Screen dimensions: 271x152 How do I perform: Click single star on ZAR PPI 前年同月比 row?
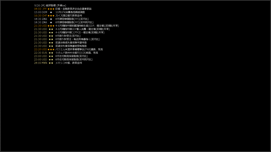(51, 22)
